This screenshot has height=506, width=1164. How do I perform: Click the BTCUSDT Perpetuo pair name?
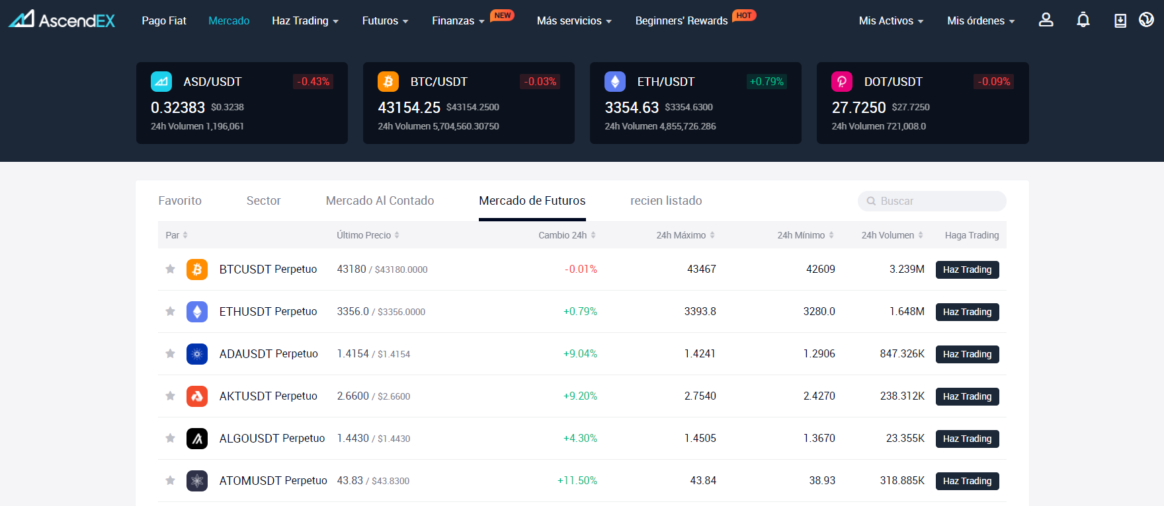268,270
